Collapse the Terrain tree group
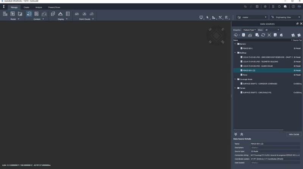Viewport: 303px width, 169px height. click(235, 88)
